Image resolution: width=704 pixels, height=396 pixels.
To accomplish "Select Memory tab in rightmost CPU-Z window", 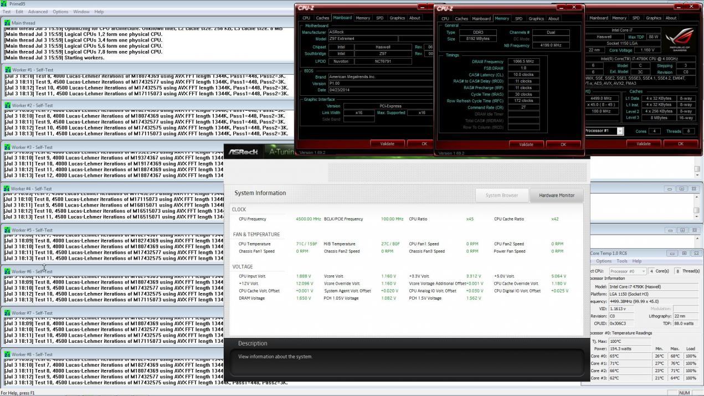I will pyautogui.click(x=619, y=18).
